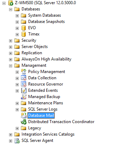Select the 'Managed Backup' label
This screenshot has height=145, width=136.
tap(44, 97)
